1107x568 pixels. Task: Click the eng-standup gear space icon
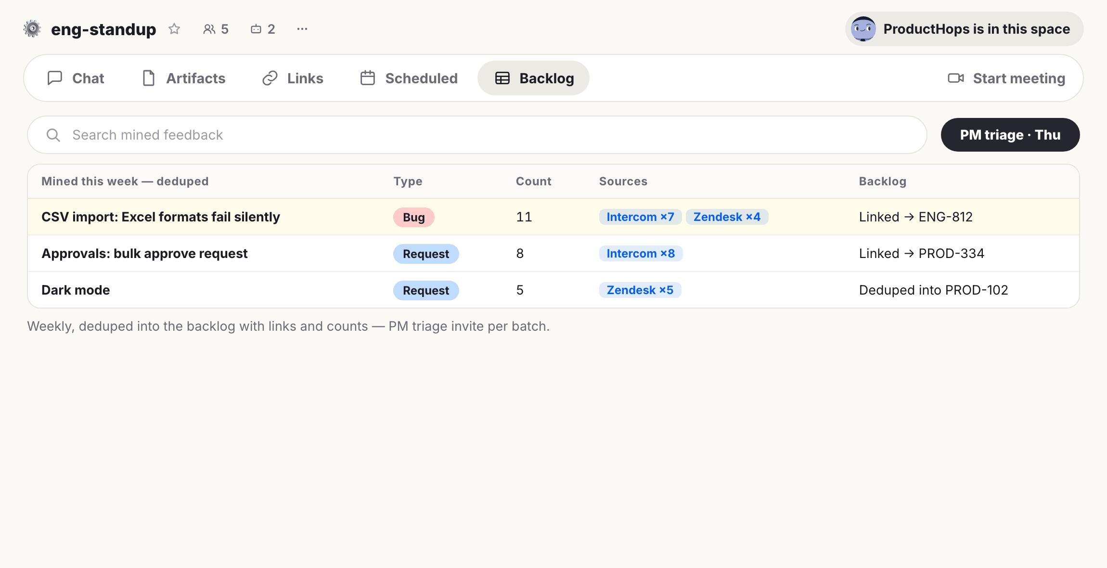(32, 29)
